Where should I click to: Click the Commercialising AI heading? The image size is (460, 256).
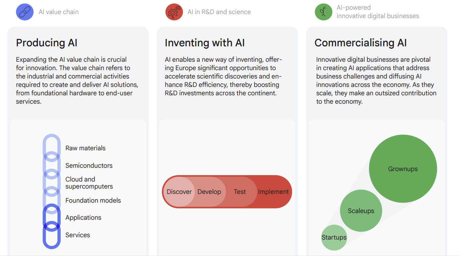click(x=360, y=43)
